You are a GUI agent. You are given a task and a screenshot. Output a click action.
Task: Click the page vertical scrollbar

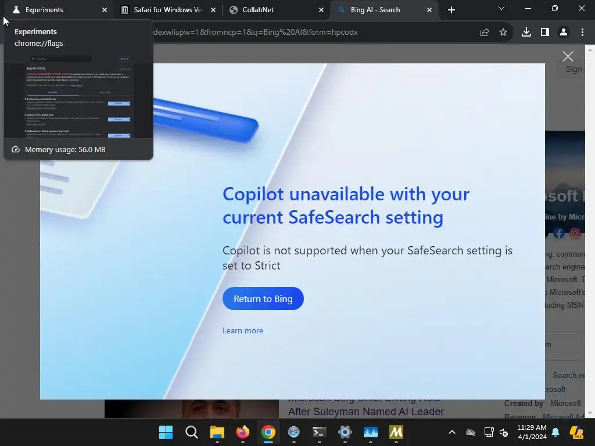click(x=590, y=231)
